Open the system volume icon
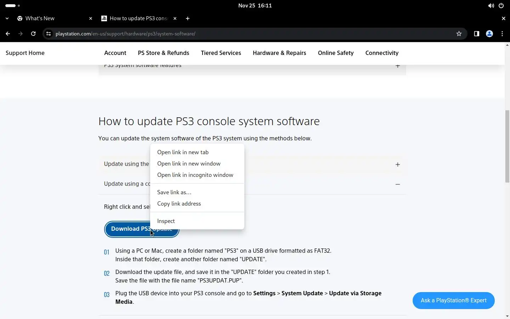 pos(491,6)
